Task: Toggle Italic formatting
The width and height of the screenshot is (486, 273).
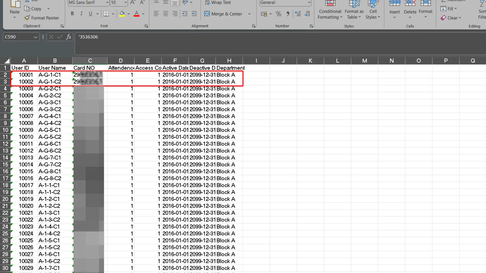Action: [x=81, y=14]
